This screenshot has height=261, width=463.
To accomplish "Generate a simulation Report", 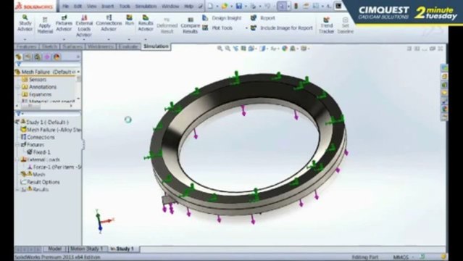I will (x=263, y=18).
